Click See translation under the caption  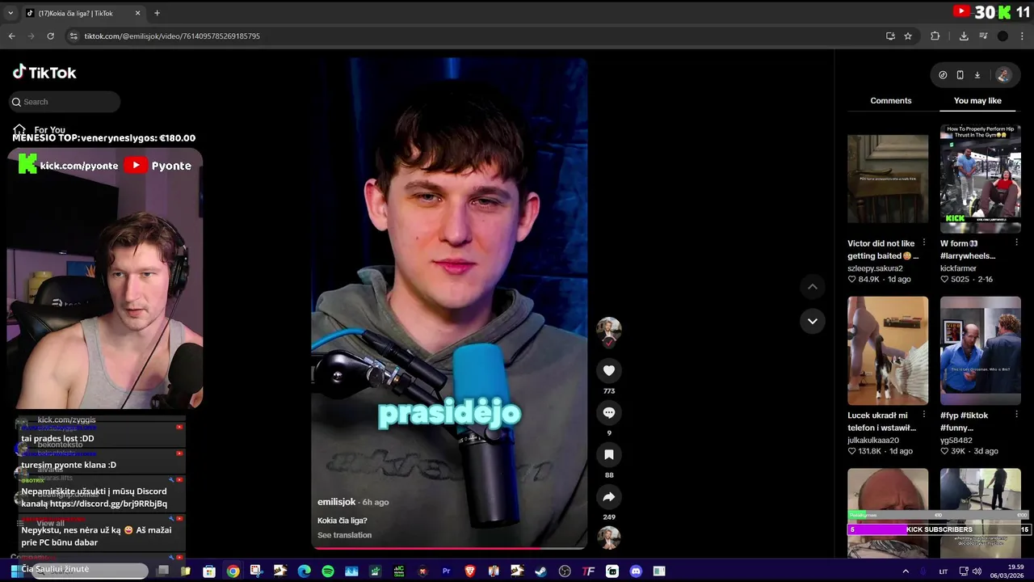344,535
